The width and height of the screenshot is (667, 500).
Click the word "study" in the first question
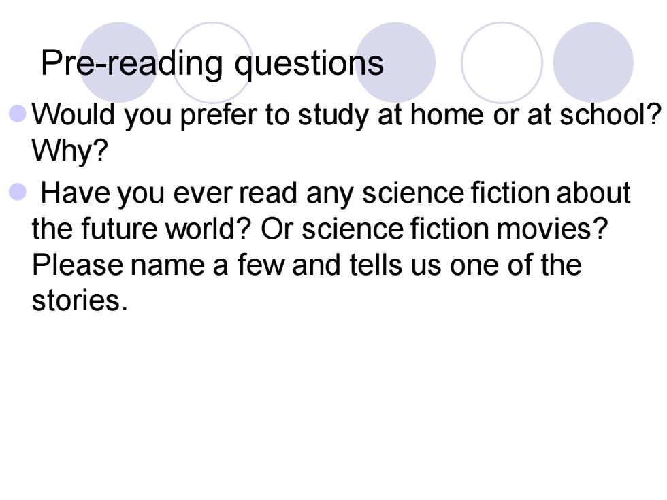point(333,116)
